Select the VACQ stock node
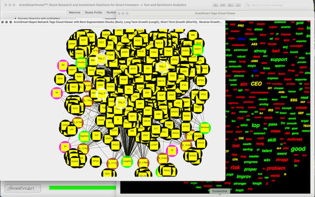315x197 pixels. tap(115, 145)
